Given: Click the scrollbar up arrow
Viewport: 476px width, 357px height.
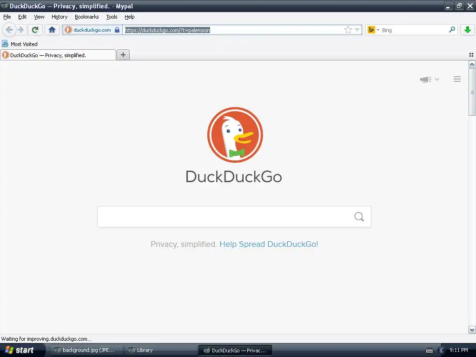Looking at the screenshot, I should [x=472, y=64].
